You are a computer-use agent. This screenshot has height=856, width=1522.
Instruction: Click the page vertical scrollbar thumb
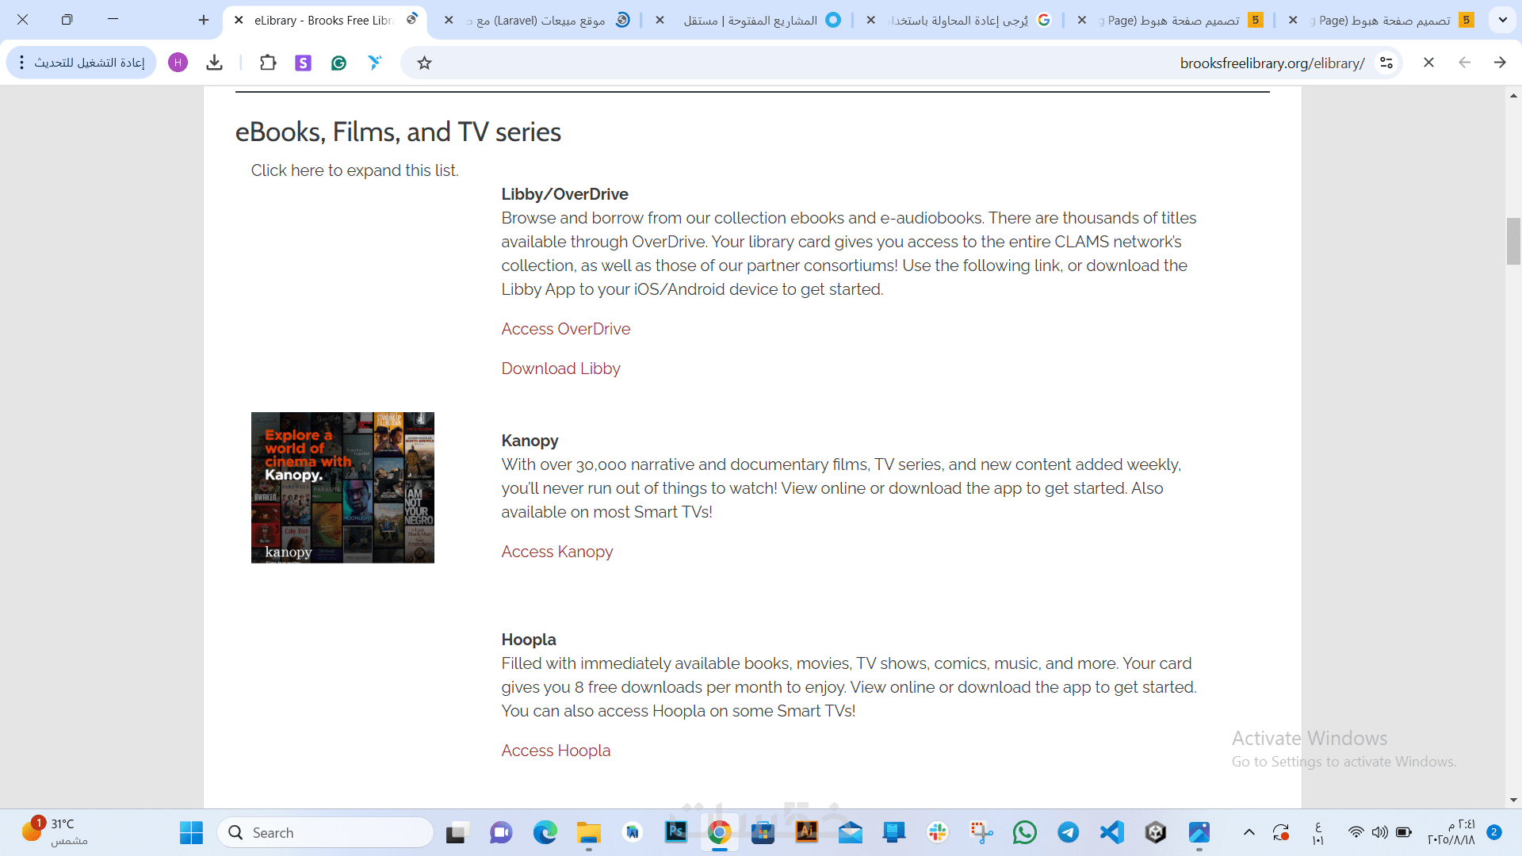click(x=1513, y=241)
